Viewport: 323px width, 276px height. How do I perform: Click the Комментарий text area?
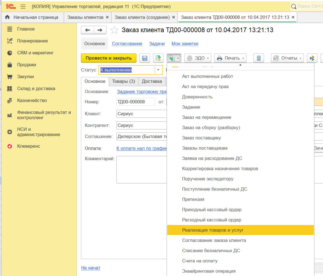(x=142, y=170)
